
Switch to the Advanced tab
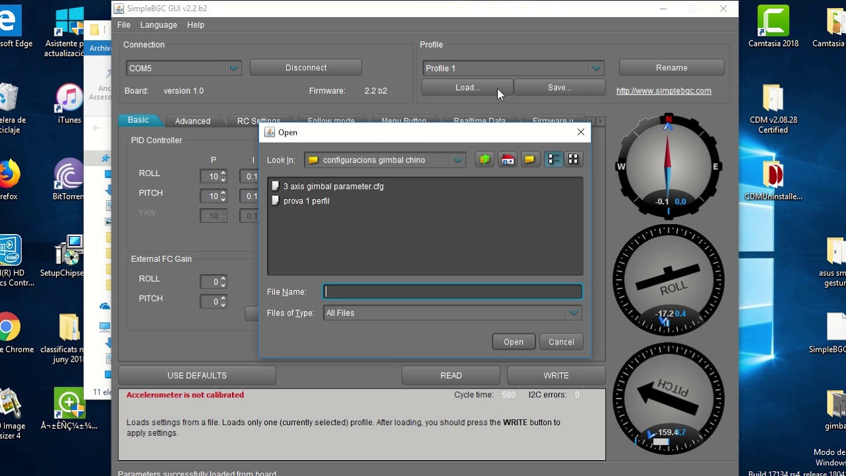click(x=192, y=121)
